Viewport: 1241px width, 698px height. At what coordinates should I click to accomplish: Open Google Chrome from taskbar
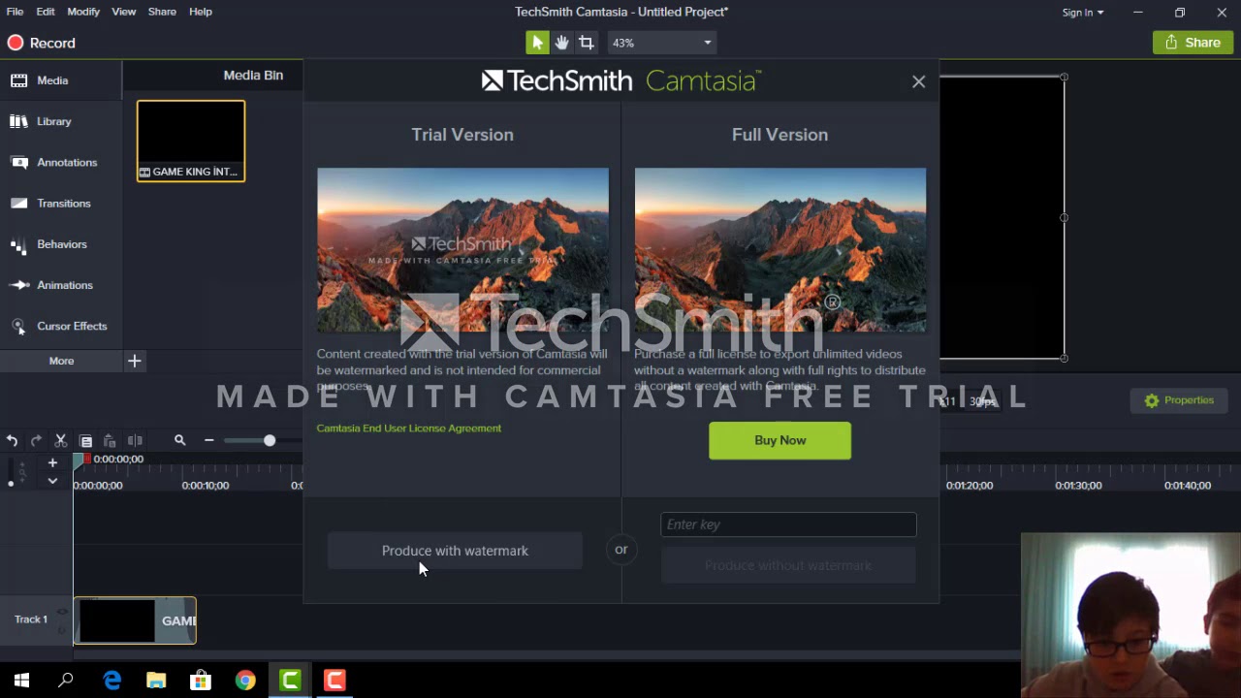pos(245,681)
